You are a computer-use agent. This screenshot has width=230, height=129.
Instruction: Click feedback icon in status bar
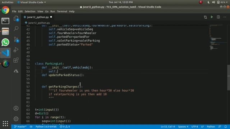pyautogui.click(x=220, y=126)
